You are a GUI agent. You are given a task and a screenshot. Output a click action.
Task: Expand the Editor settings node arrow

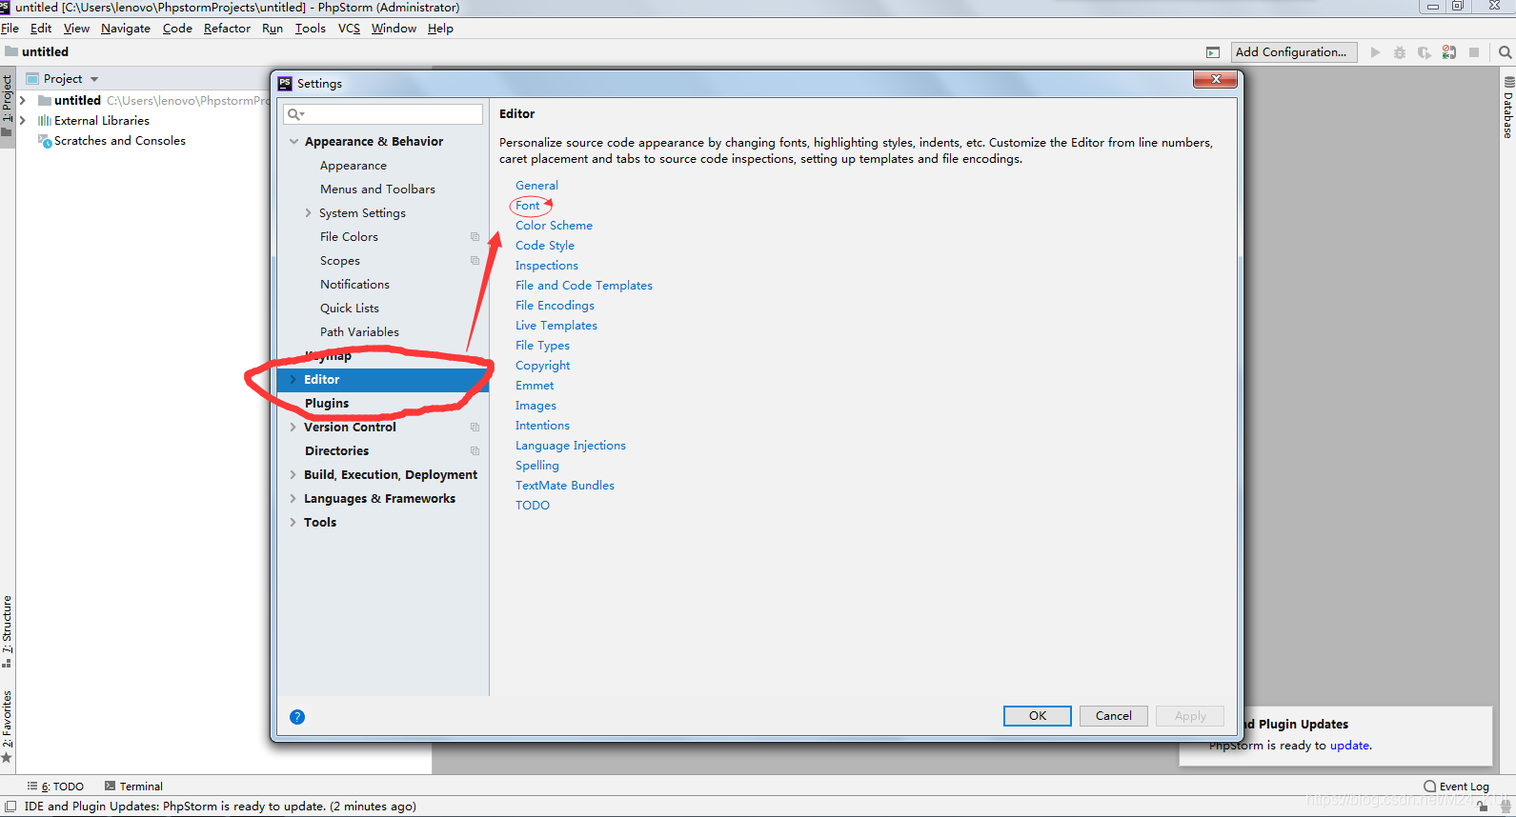point(293,380)
